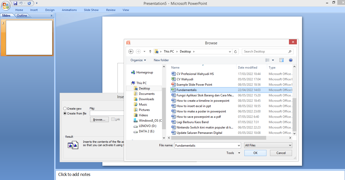
Task: Click the Back arrow in Browse dialog
Action: point(131,52)
